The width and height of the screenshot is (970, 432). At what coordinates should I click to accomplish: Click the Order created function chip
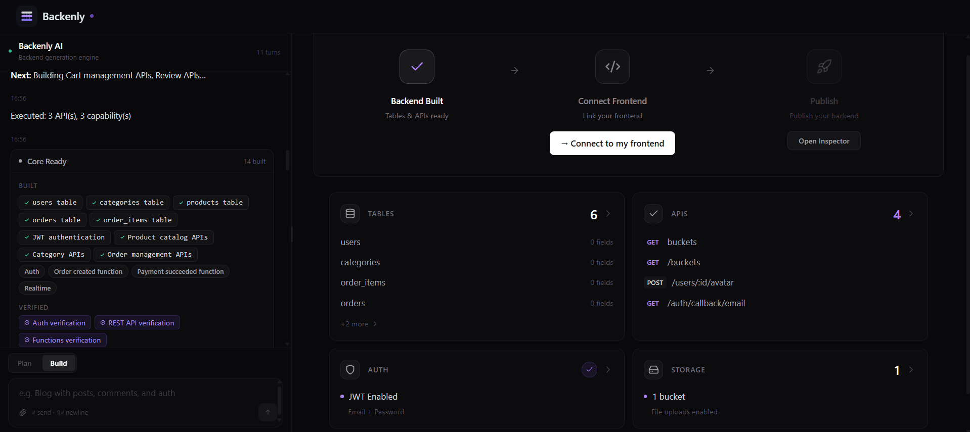pyautogui.click(x=88, y=272)
